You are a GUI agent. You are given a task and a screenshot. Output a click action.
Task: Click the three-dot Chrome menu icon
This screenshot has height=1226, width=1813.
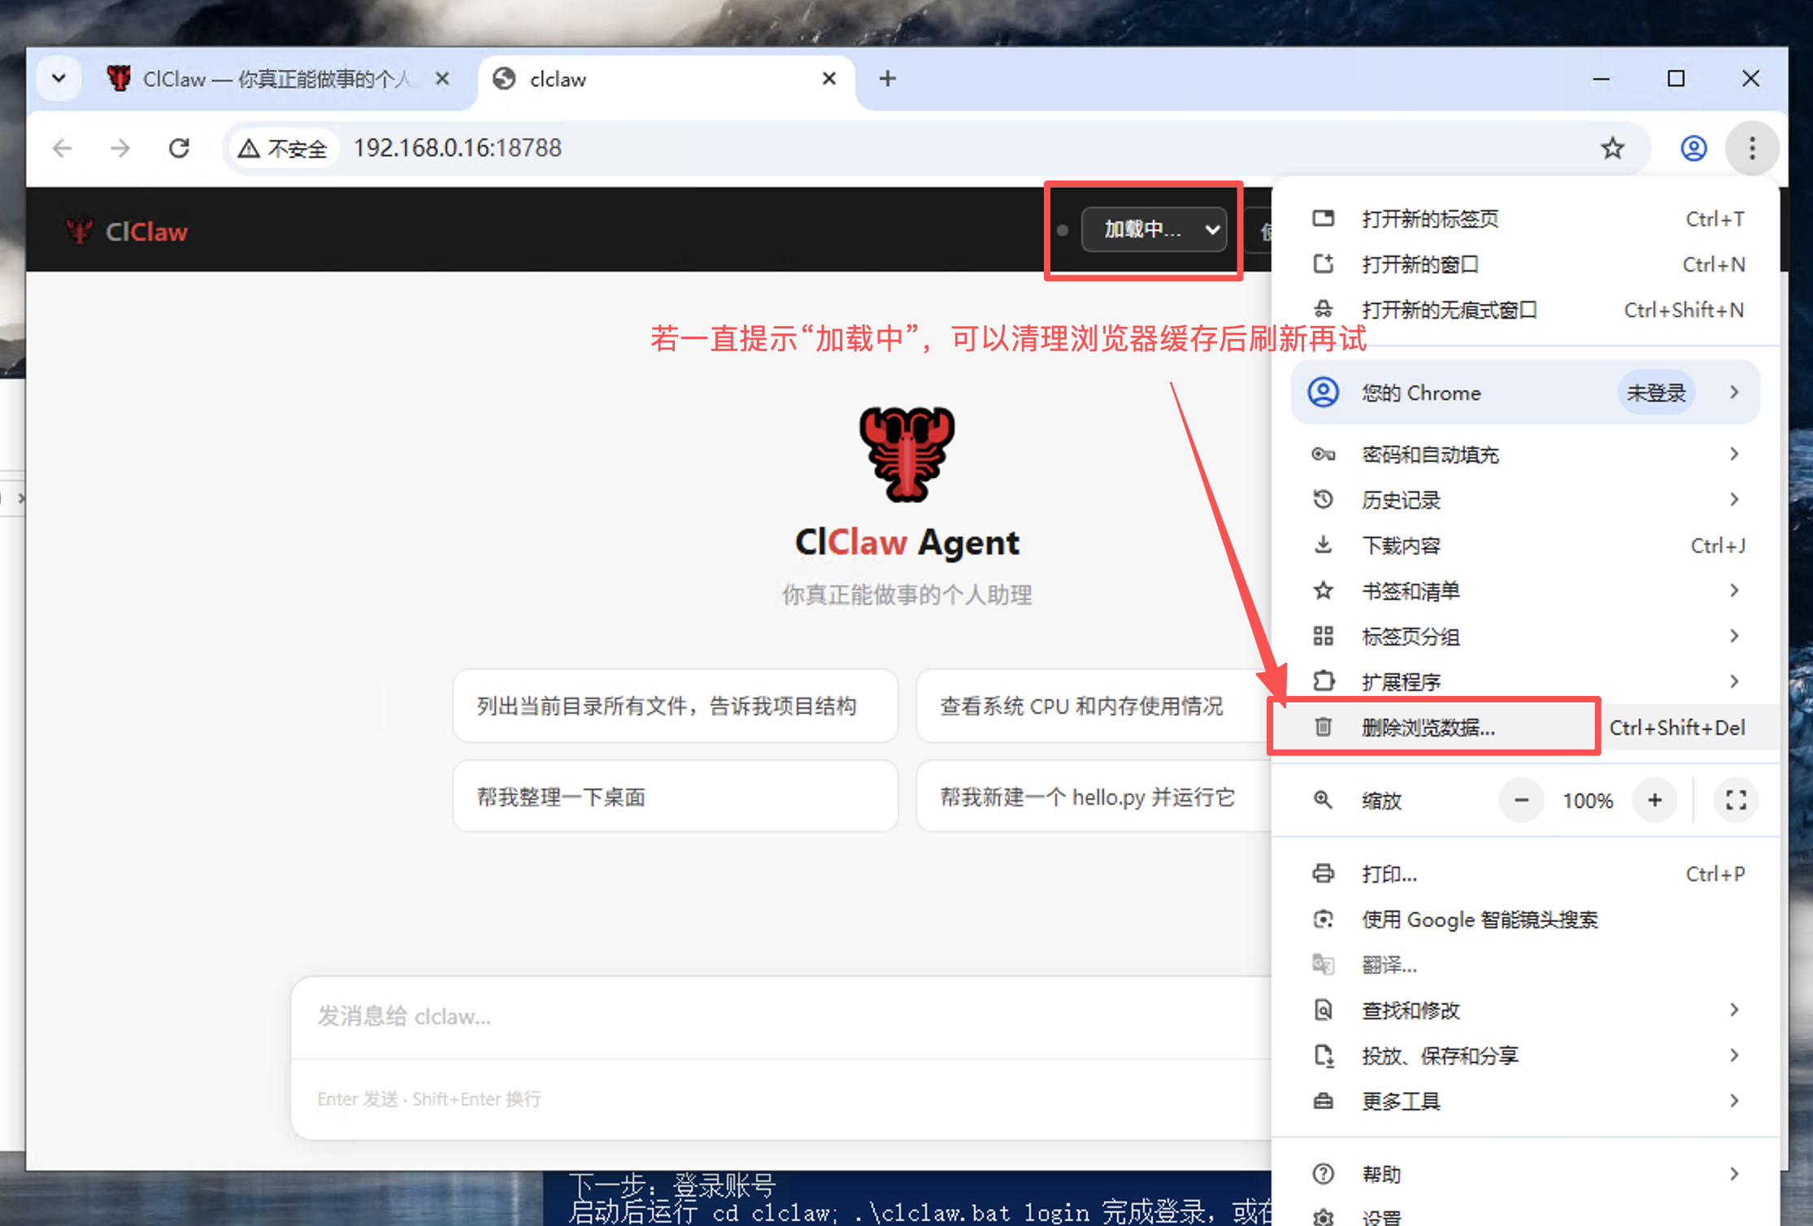[x=1752, y=148]
